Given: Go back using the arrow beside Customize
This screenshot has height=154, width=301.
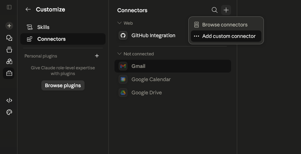Looking at the screenshot, I should pyautogui.click(x=28, y=9).
